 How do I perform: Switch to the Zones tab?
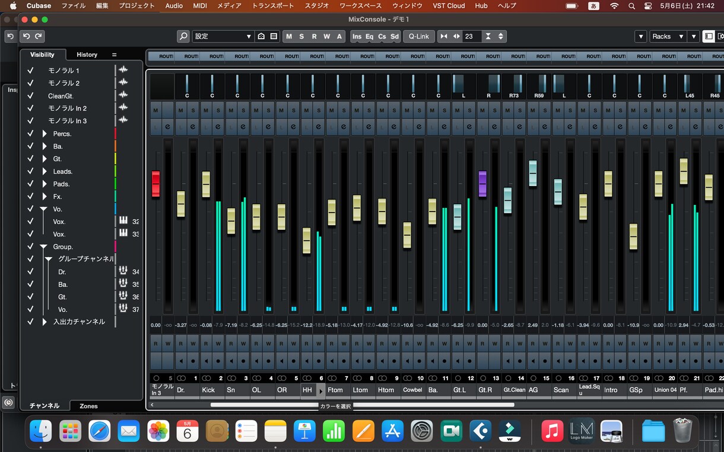88,406
